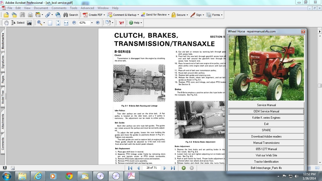Click the Fit Page icon
Screen dimensions: 322x181
[x=58, y=23]
